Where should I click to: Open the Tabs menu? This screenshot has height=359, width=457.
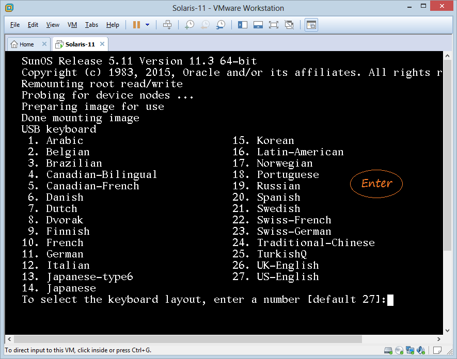[91, 25]
